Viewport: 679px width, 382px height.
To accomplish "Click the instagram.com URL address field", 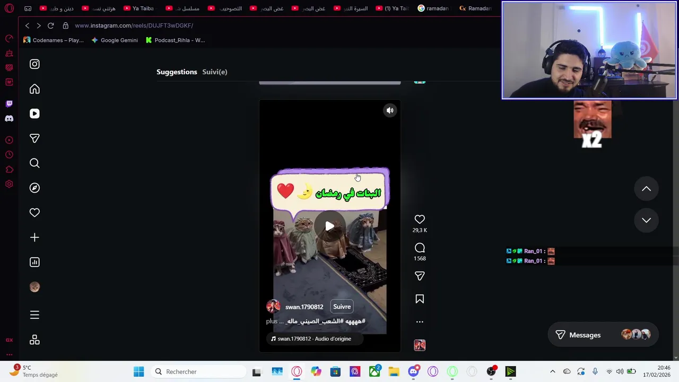I will pyautogui.click(x=134, y=25).
